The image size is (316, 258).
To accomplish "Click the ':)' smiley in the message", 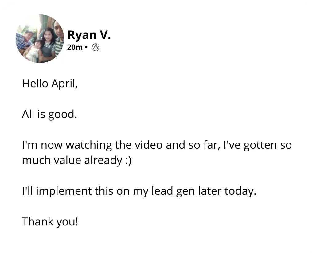I will 128,160.
